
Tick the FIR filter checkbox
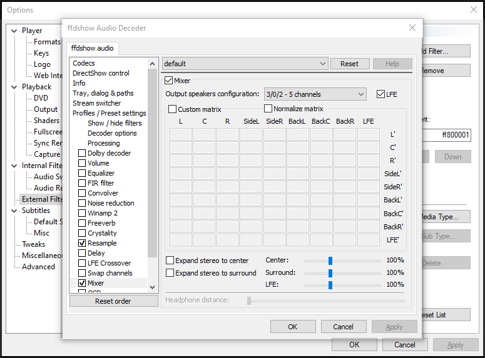[x=82, y=183]
